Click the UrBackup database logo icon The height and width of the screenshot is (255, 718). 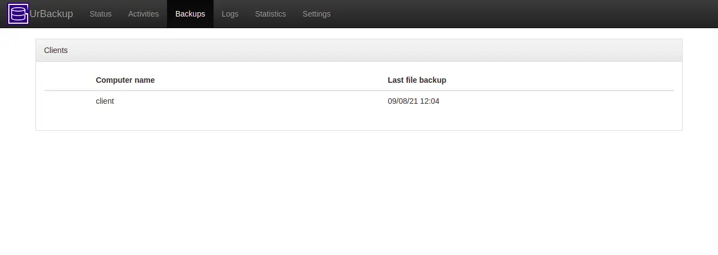pos(18,14)
